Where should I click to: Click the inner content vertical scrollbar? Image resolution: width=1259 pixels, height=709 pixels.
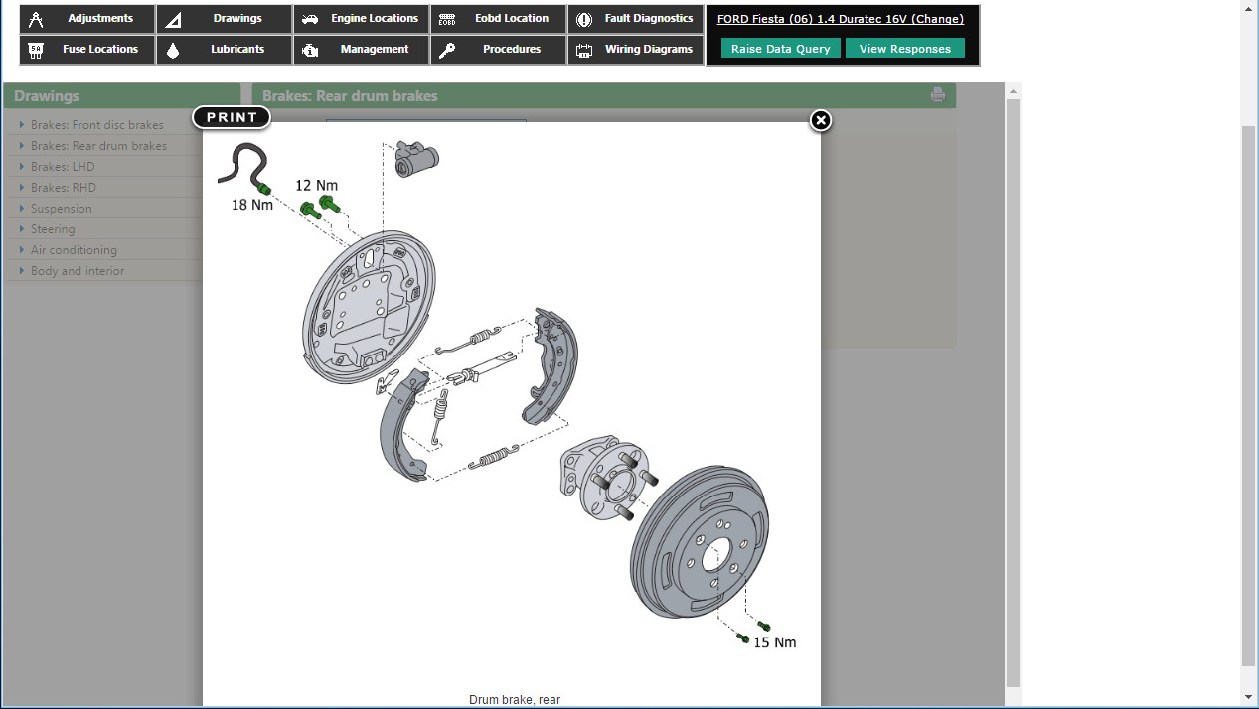point(1013,397)
